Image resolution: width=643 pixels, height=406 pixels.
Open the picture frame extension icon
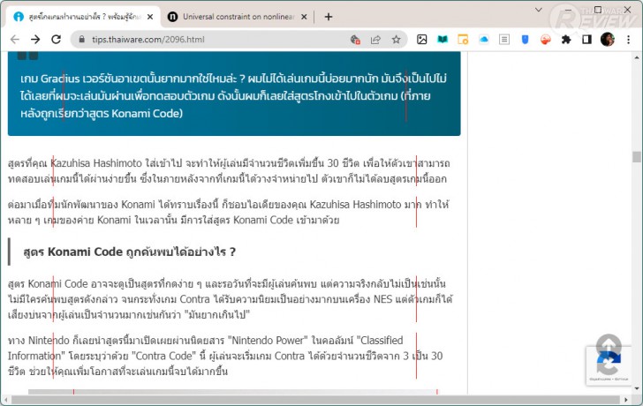421,40
